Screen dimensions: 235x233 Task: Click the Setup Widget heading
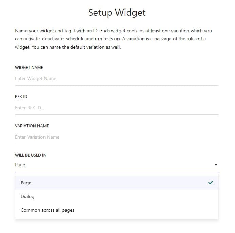(x=117, y=13)
